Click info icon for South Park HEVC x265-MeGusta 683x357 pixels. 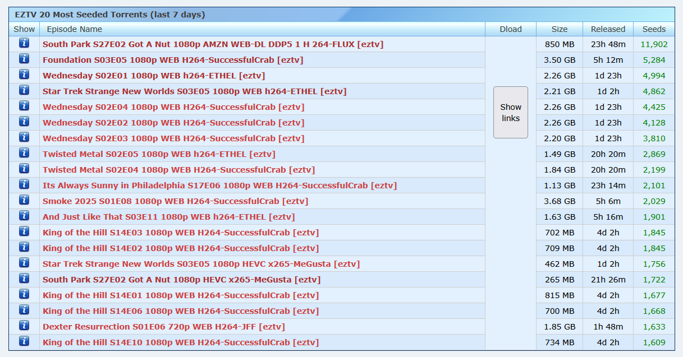point(24,279)
